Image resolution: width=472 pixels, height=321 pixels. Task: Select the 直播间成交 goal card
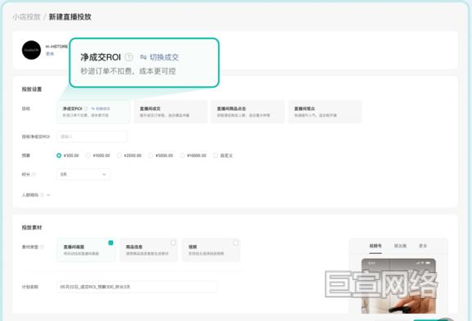click(x=171, y=112)
